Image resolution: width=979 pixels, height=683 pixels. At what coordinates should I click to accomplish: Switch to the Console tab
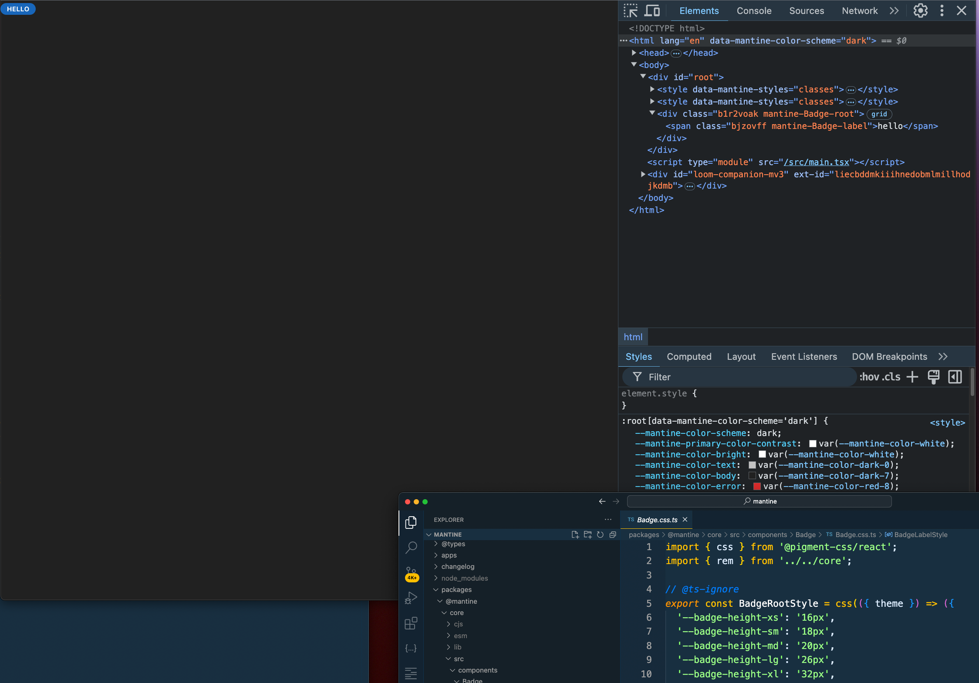[x=754, y=10]
